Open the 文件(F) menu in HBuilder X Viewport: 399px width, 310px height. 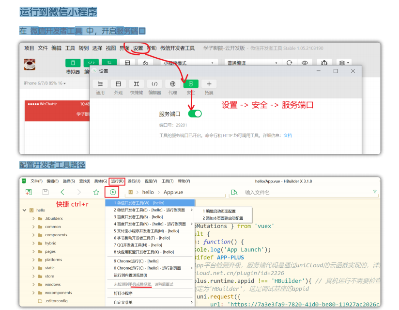[x=36, y=181]
